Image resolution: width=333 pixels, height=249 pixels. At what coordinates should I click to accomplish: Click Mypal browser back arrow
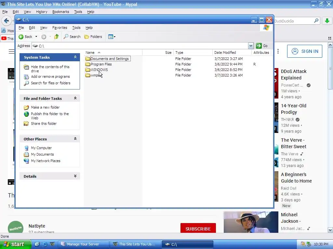pyautogui.click(x=7, y=21)
